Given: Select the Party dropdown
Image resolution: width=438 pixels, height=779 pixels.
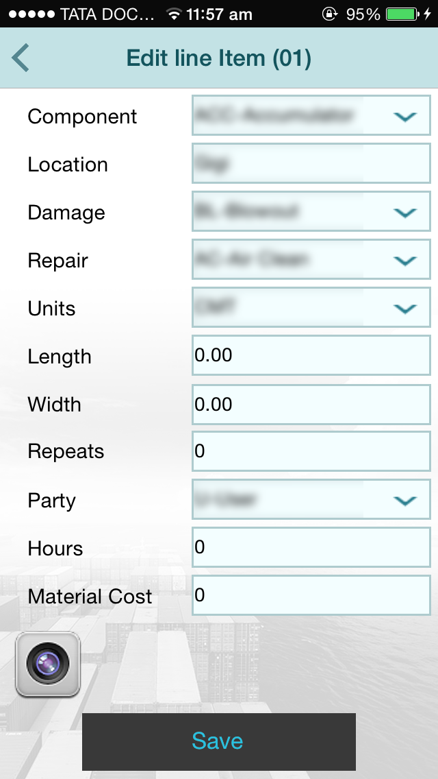Looking at the screenshot, I should (311, 500).
